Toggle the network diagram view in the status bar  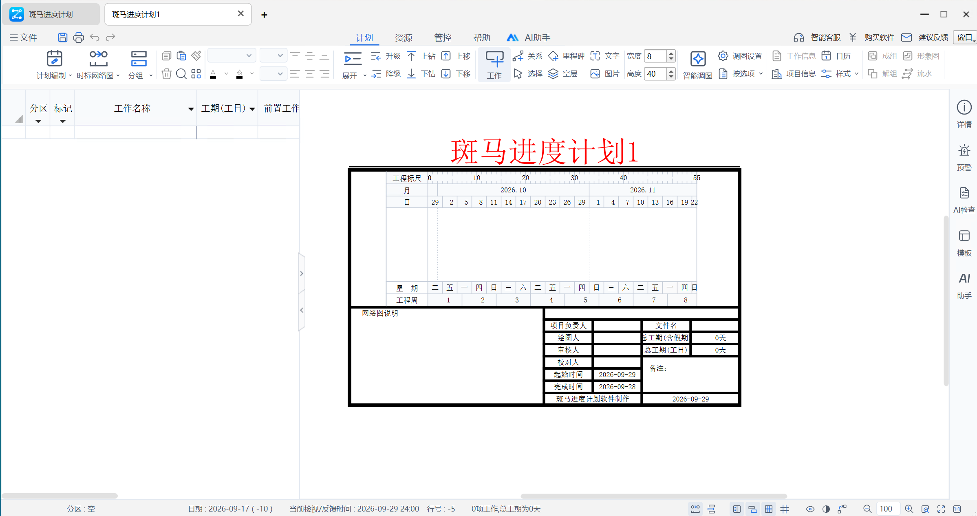[x=695, y=509]
